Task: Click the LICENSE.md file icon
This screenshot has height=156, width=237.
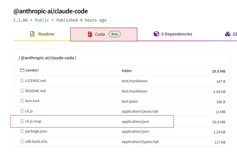Action: [22, 81]
